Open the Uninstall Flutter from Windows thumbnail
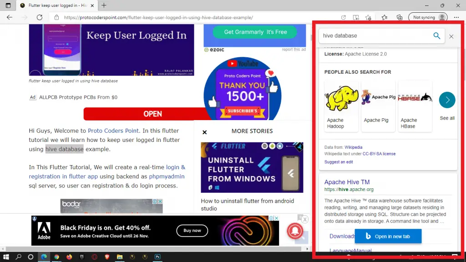The image size is (466, 262). (x=252, y=167)
